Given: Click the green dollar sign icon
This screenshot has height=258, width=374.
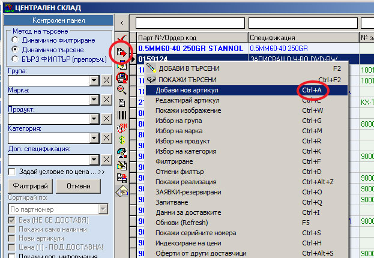Looking at the screenshot, I should (x=122, y=140).
